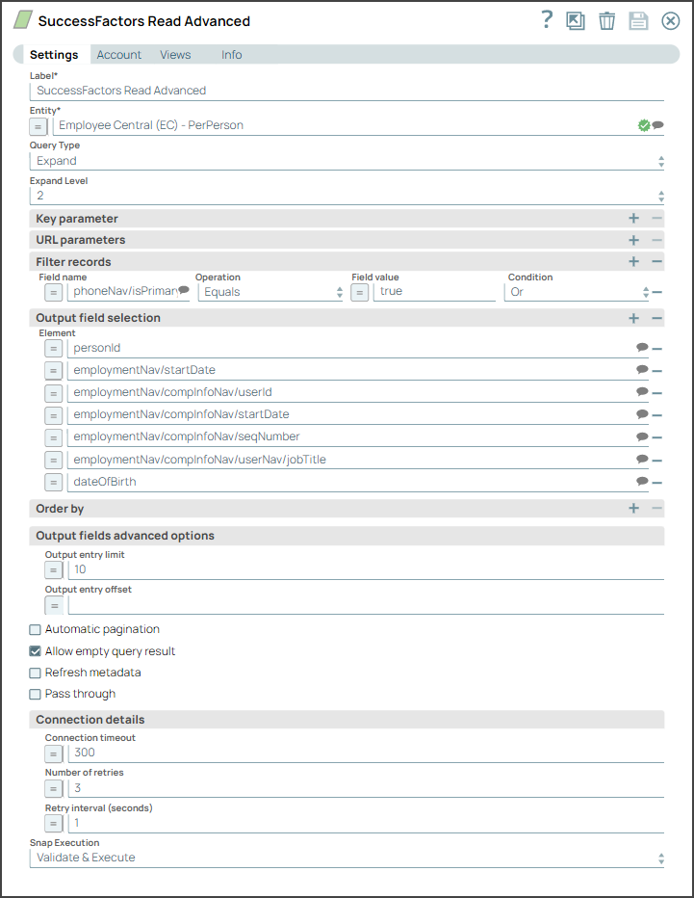The width and height of the screenshot is (694, 898).
Task: Toggle expression button for Entity field
Action: (x=38, y=126)
